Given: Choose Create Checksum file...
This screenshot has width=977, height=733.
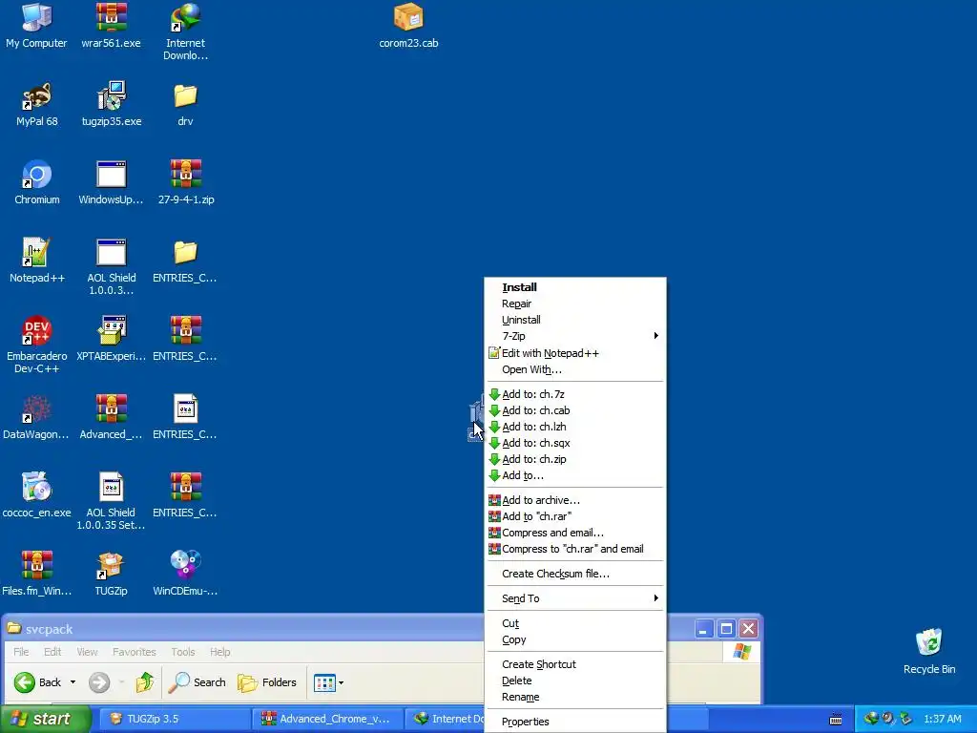Looking at the screenshot, I should click(575, 574).
